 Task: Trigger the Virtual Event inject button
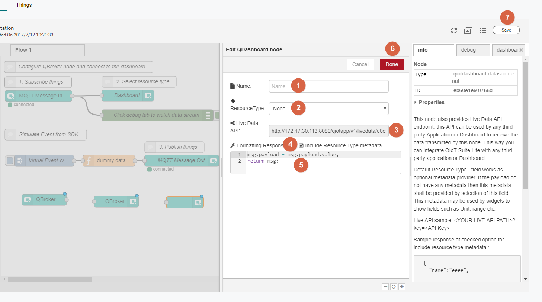pyautogui.click(x=10, y=161)
